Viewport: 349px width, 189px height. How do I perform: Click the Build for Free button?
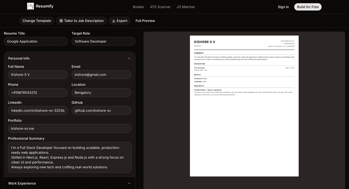[x=308, y=7]
